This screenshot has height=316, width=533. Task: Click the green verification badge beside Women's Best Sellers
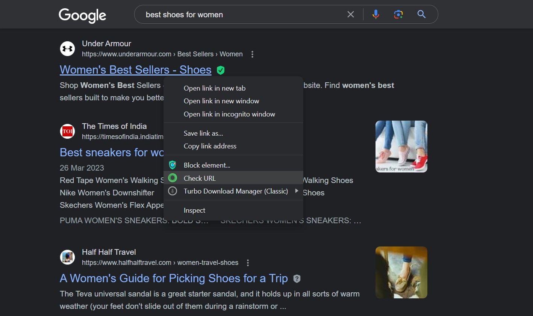pyautogui.click(x=221, y=70)
